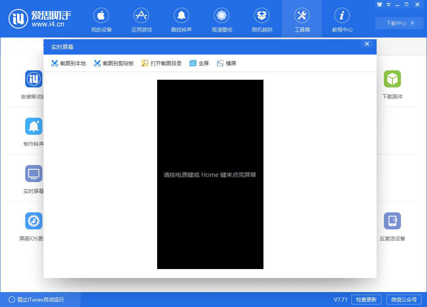
Task: Open the 应用游戏 app store section
Action: 141,19
